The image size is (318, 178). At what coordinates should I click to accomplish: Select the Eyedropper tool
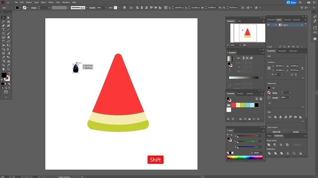(x=3, y=57)
